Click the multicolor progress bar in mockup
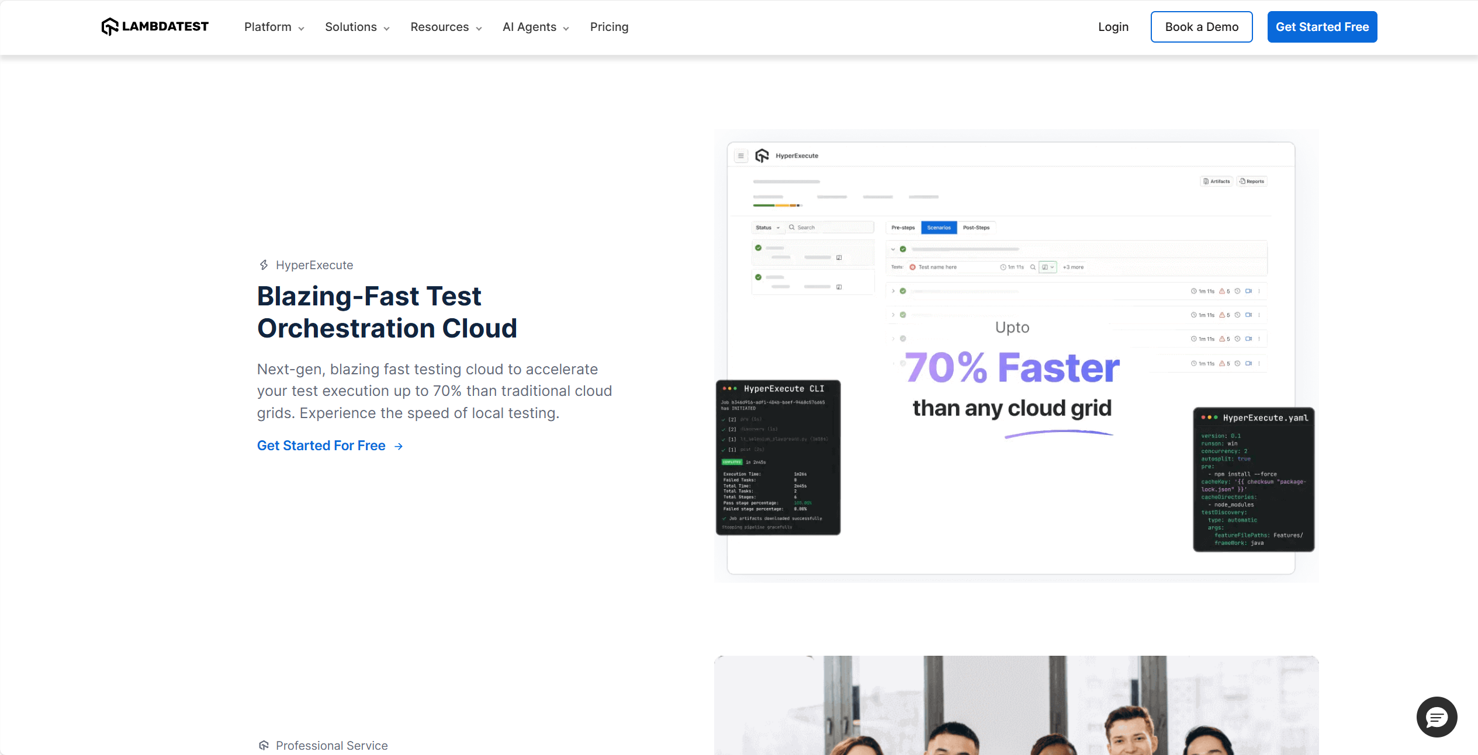This screenshot has height=755, width=1478. (x=777, y=206)
